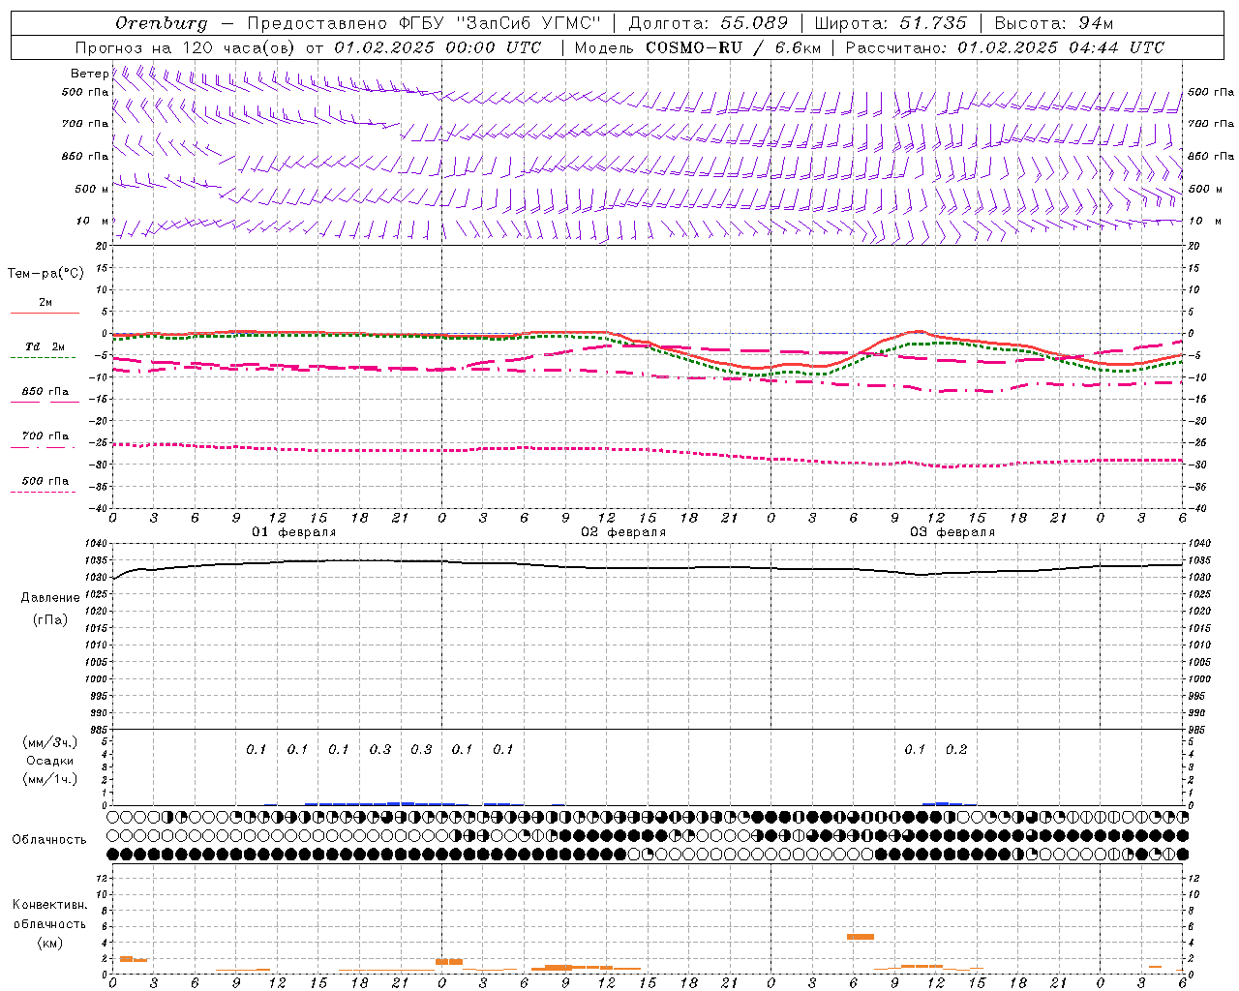Select the provider text "ЗапСиб УГМС"

tap(529, 23)
